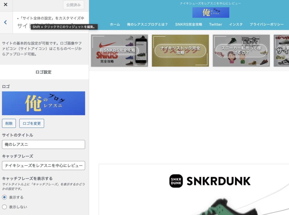This screenshot has height=215, width=289.
Task: Click the 公開済み publish button
Action: coord(73,5)
